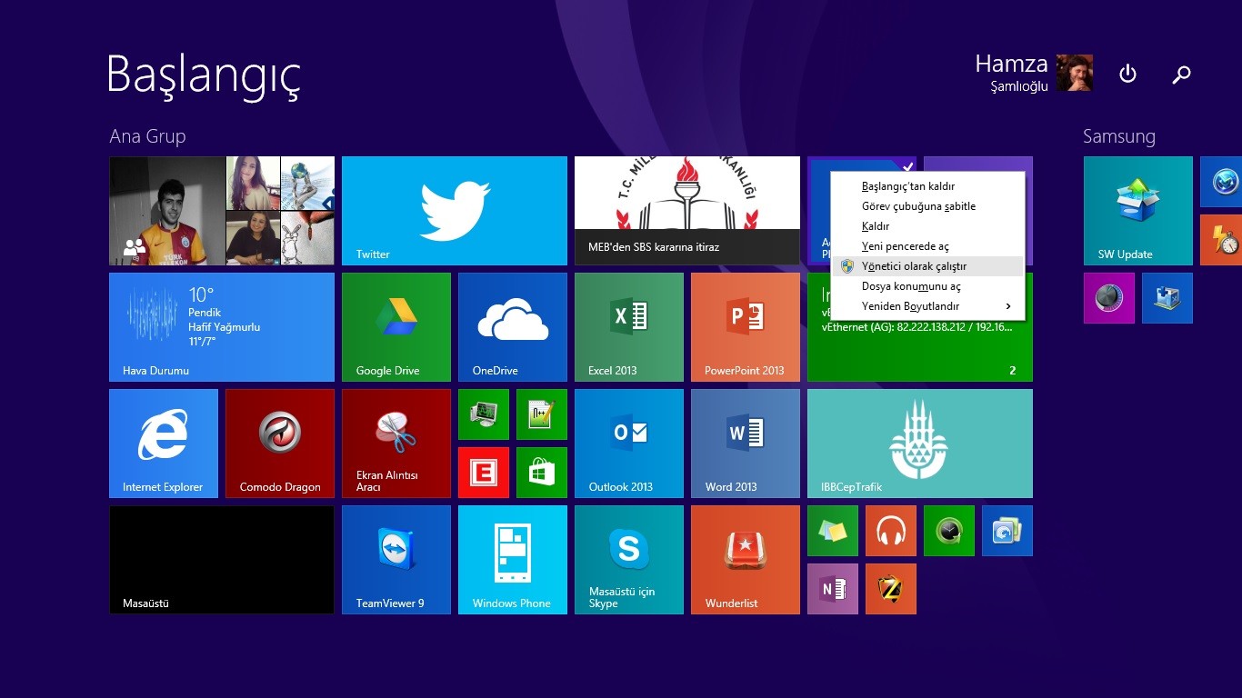
Task: Open the Masaüstü desktop tile
Action: tap(221, 560)
